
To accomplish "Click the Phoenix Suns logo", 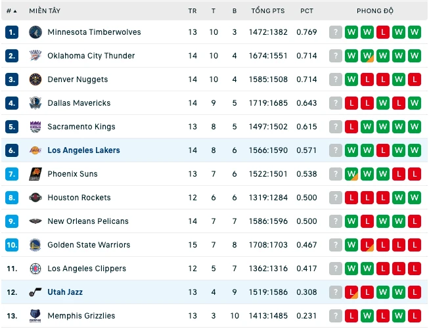I will tap(35, 174).
